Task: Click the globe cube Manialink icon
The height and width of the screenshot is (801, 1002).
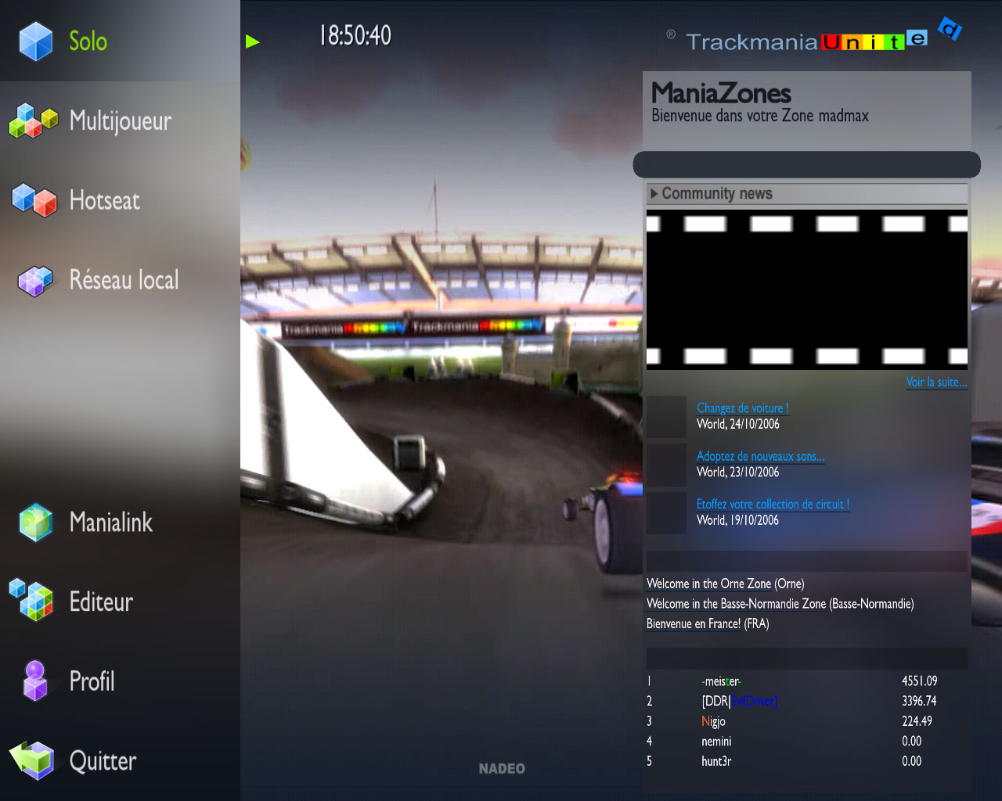Action: tap(35, 523)
